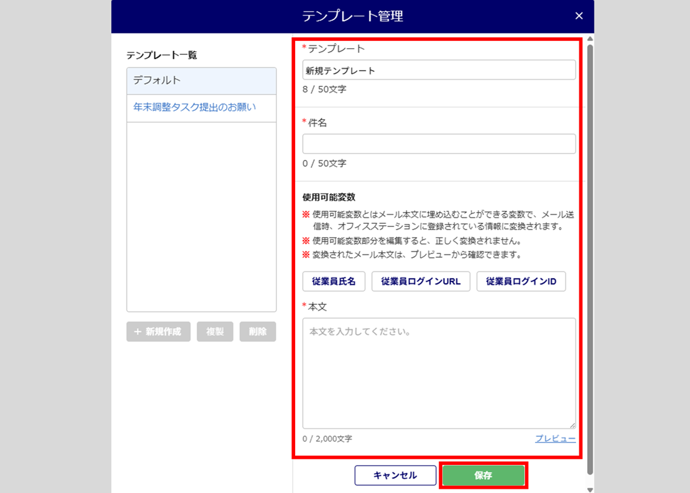Insert the 従業員氏名 variable

[333, 282]
